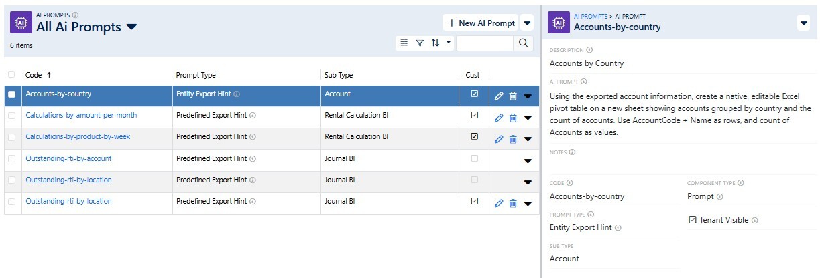820x278 pixels.
Task: Click the sort arrows icon in toolbar
Action: 435,43
